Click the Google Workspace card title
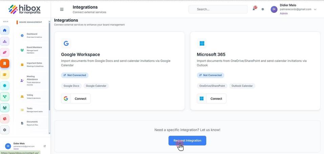The image size is (324, 154). pos(80,54)
